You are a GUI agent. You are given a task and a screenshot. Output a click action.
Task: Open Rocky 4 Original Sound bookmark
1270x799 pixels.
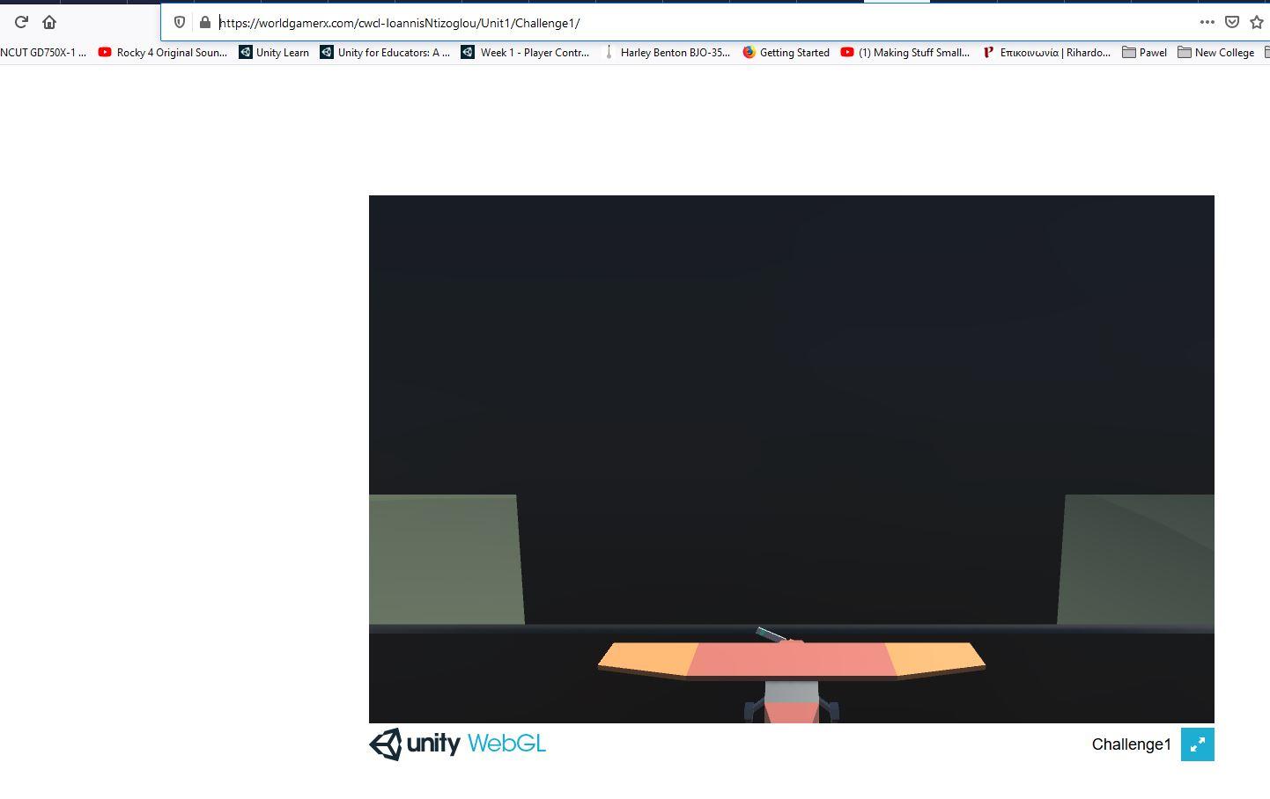coord(163,53)
